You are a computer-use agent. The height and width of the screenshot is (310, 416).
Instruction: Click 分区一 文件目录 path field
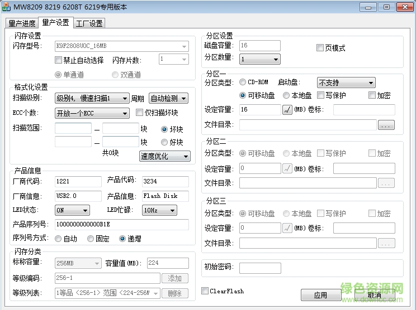pyautogui.click(x=308, y=125)
